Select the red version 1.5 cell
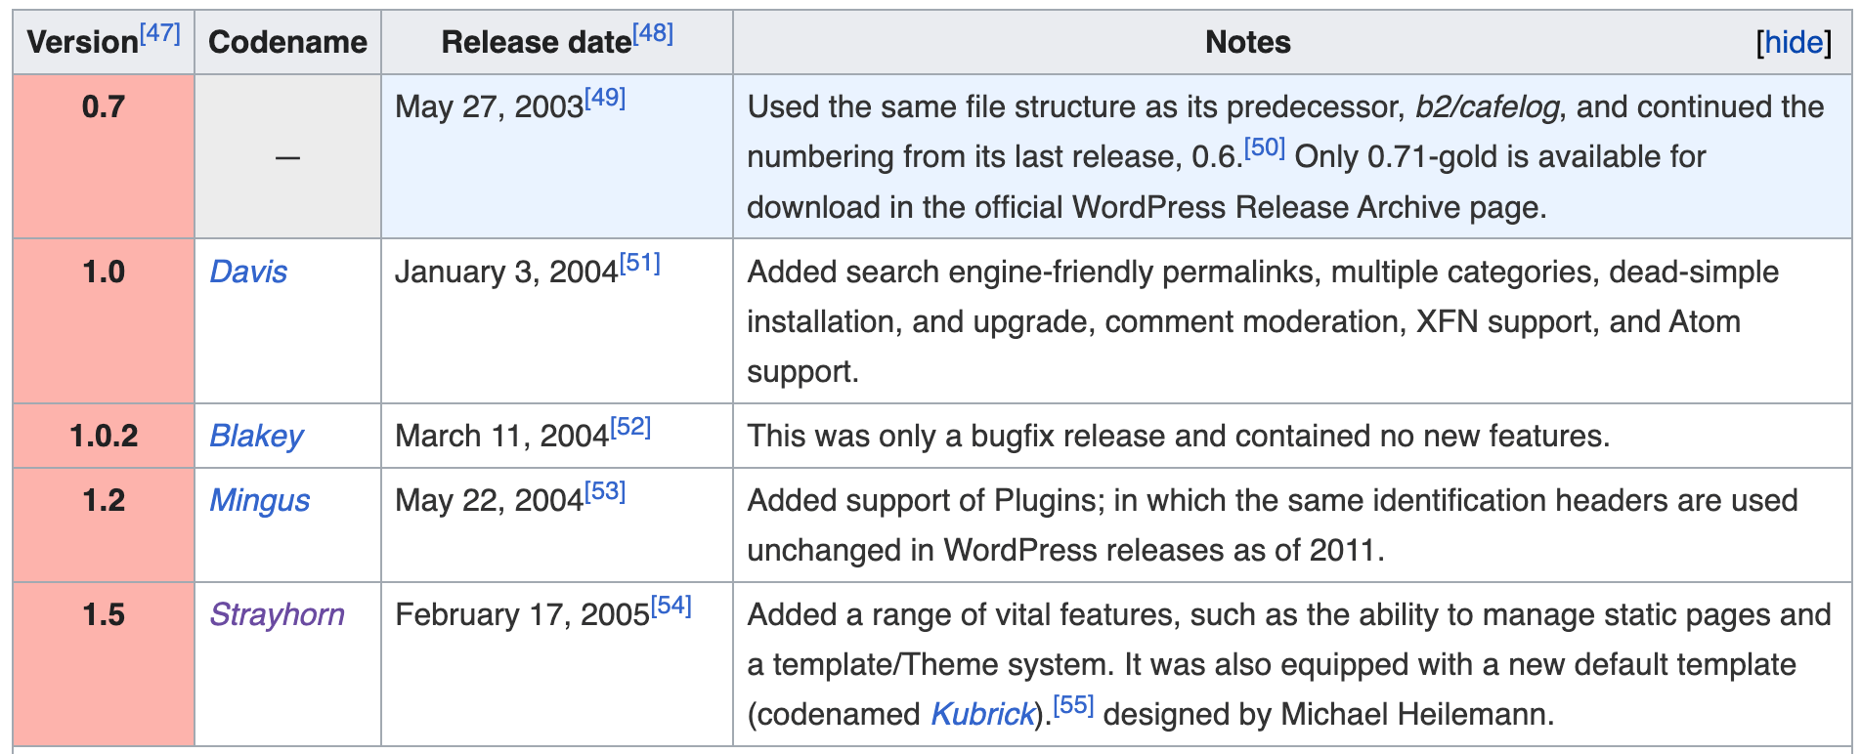 (x=104, y=664)
